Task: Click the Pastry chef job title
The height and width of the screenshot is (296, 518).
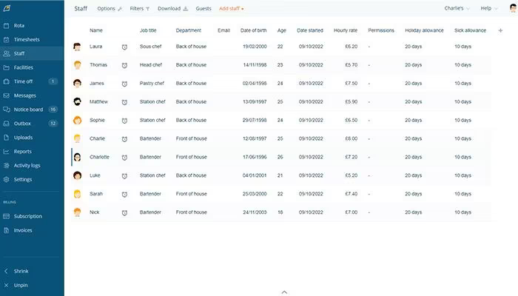Action: tap(152, 83)
